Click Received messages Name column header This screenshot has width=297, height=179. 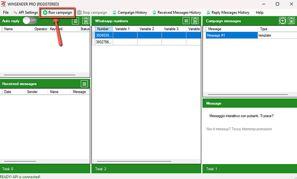point(59,92)
